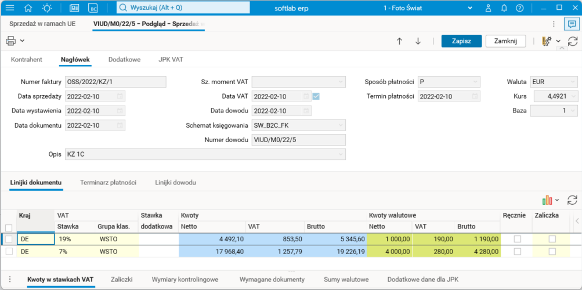Viewport: 582px width, 290px height.
Task: Open the bottom panel three-dot menu
Action: [x=10, y=279]
